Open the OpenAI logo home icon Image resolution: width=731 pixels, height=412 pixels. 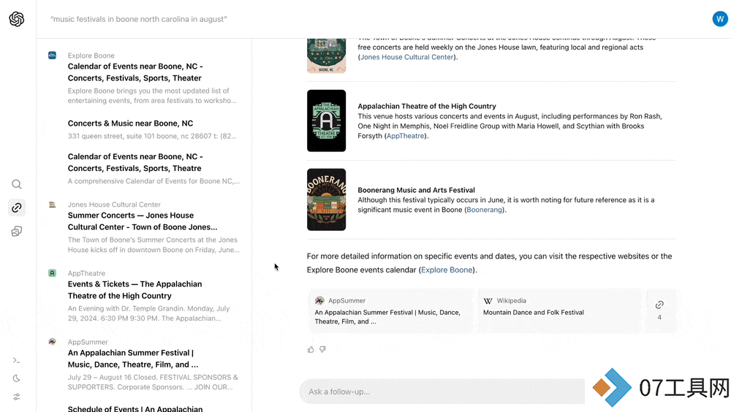(17, 19)
